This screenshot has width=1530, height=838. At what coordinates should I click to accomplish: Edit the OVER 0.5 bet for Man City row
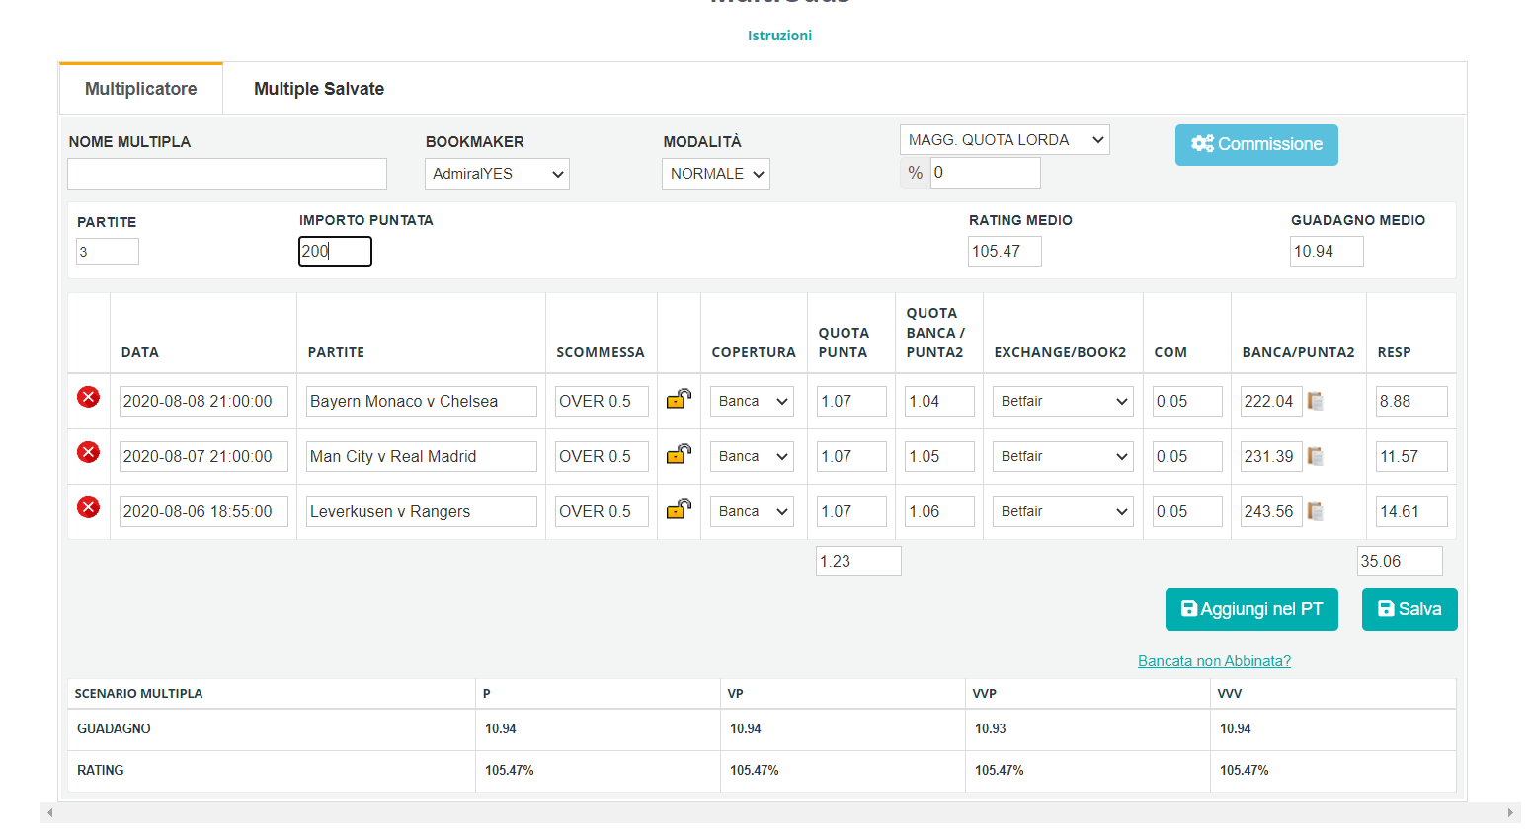click(602, 456)
